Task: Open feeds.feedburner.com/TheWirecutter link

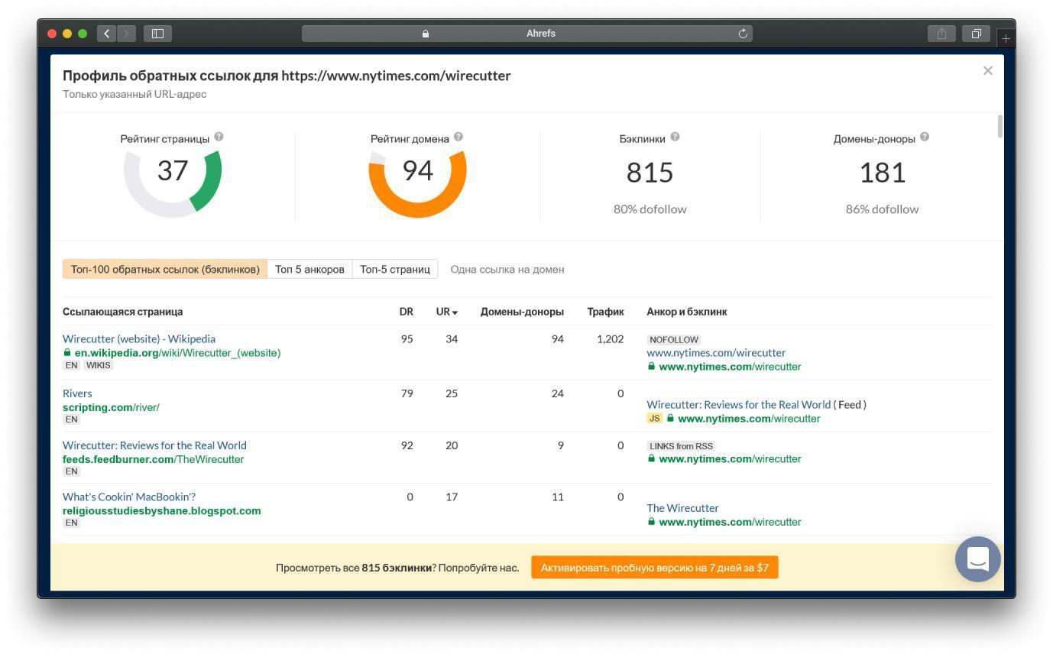Action: pyautogui.click(x=153, y=459)
